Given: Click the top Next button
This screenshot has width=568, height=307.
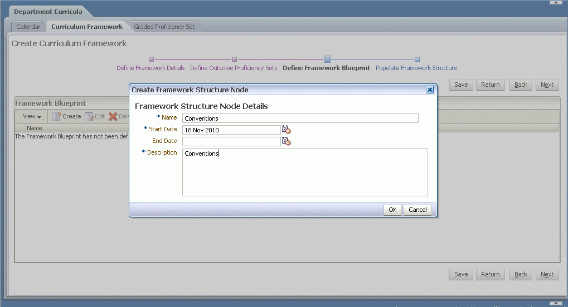Looking at the screenshot, I should pyautogui.click(x=547, y=85).
